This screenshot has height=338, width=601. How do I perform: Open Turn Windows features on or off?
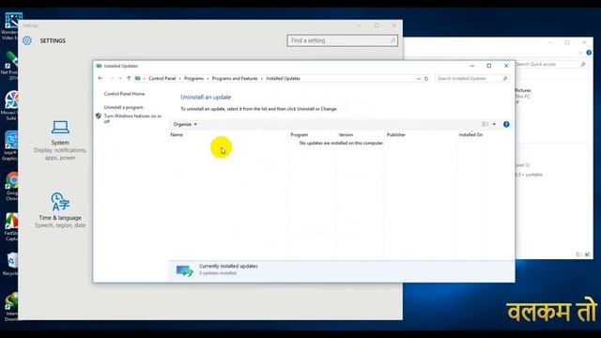click(x=132, y=118)
